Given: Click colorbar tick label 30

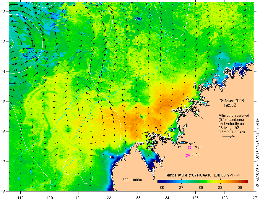Looking at the screenshot, I should click(x=240, y=187).
